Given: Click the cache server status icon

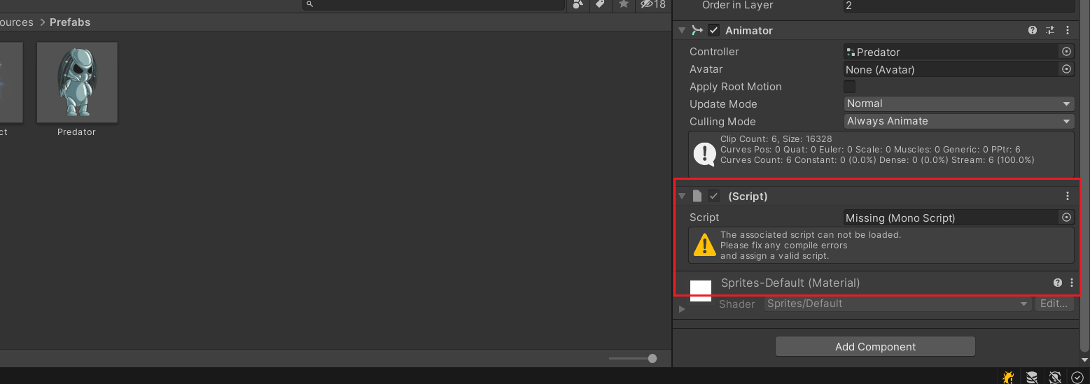Looking at the screenshot, I should [1032, 378].
